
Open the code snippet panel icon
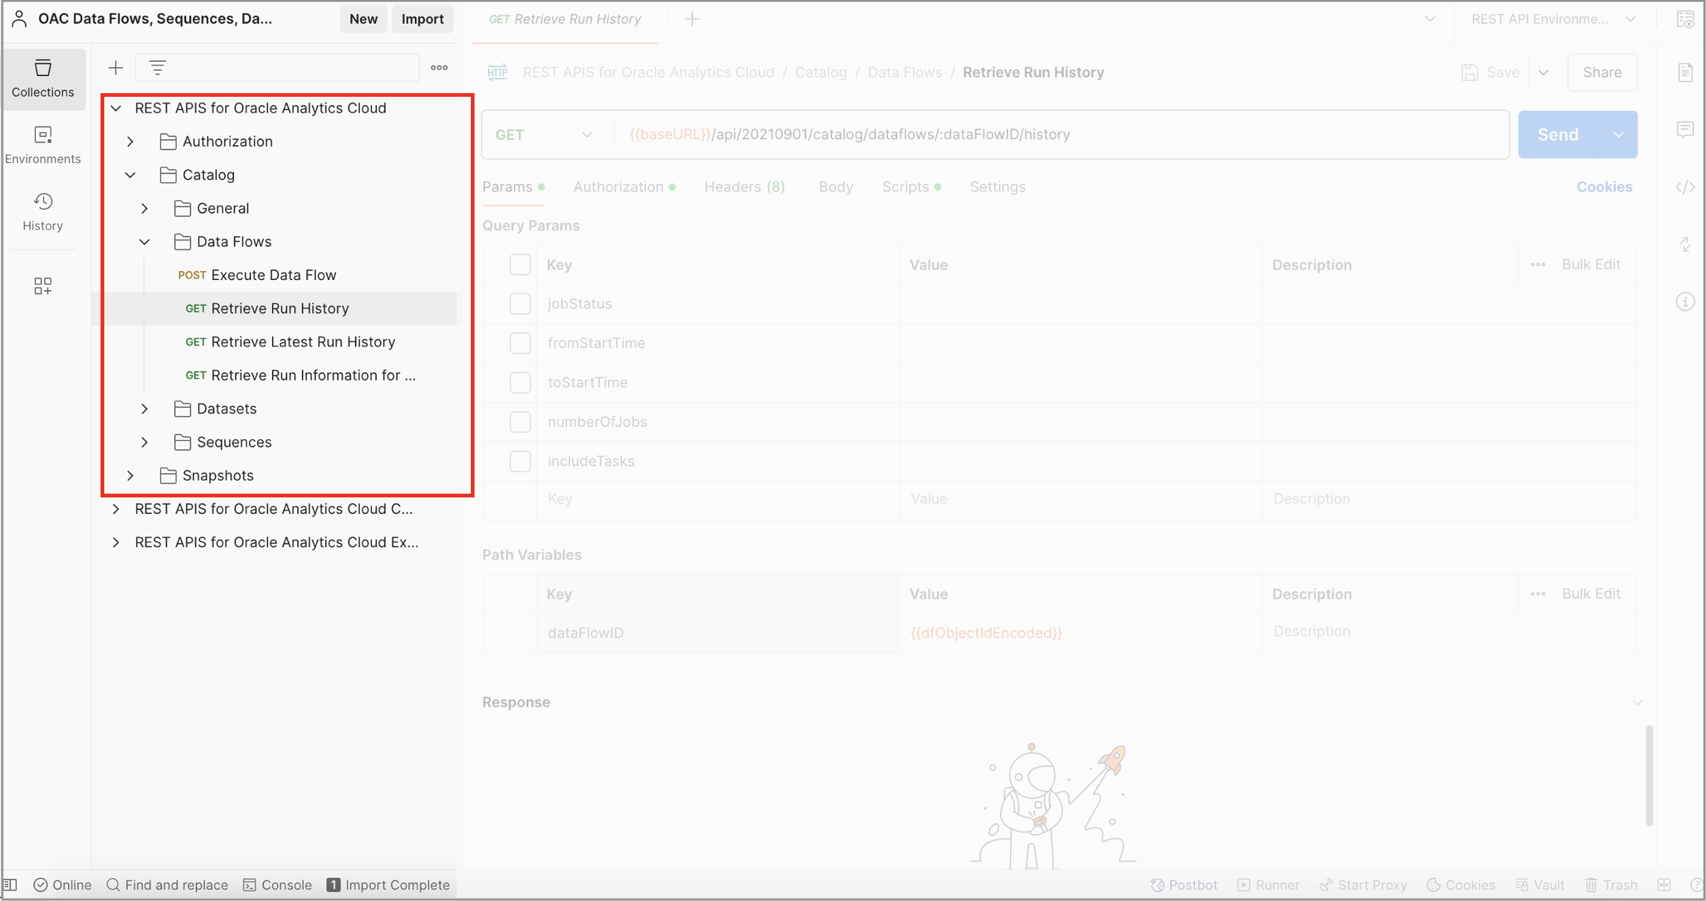pyautogui.click(x=1685, y=187)
